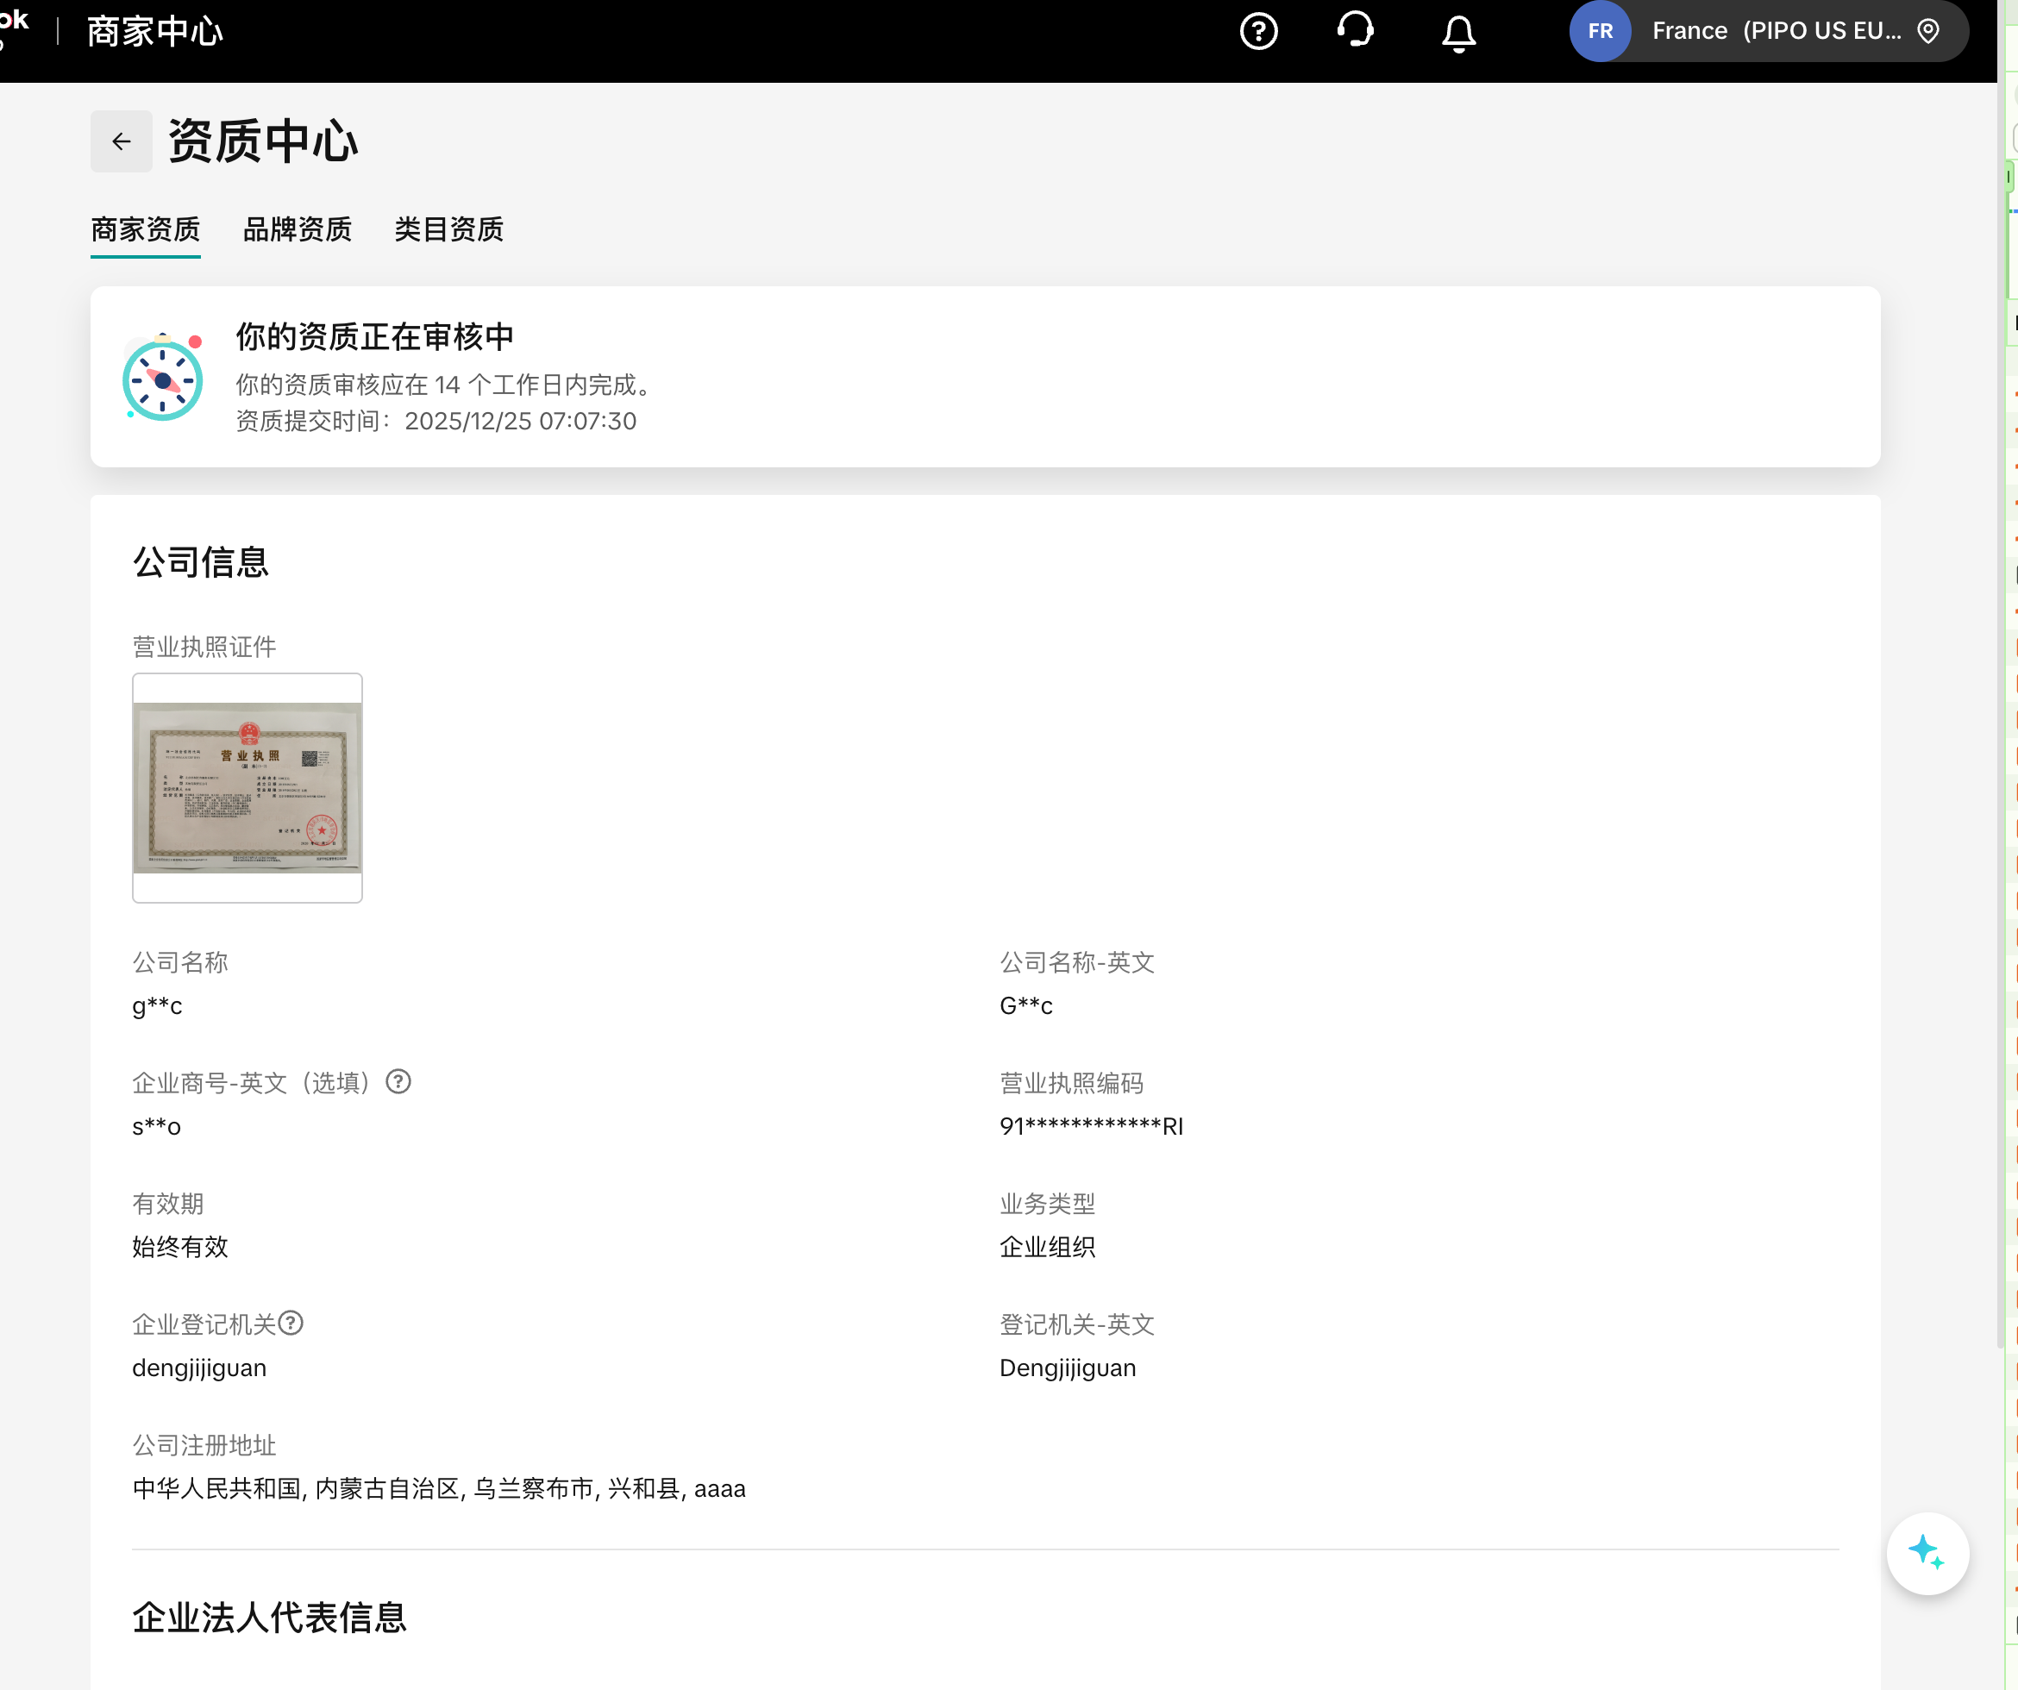Switch to the 品牌资质 tab
This screenshot has height=1690, width=2018.
[297, 229]
